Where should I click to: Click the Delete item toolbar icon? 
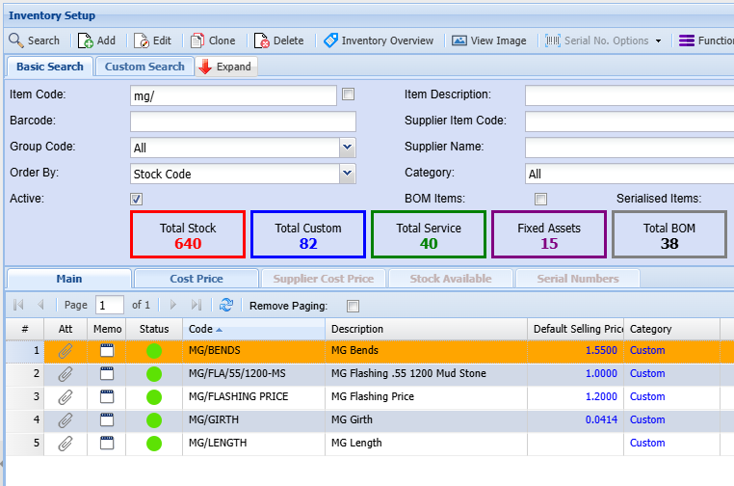coord(262,40)
